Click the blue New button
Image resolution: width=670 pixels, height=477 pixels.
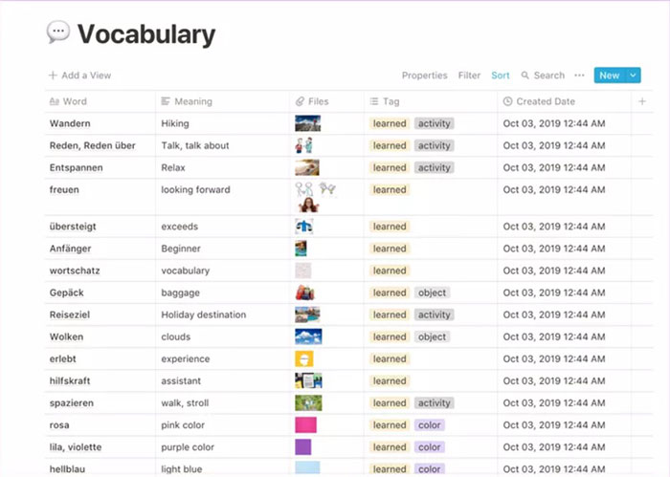pos(610,76)
